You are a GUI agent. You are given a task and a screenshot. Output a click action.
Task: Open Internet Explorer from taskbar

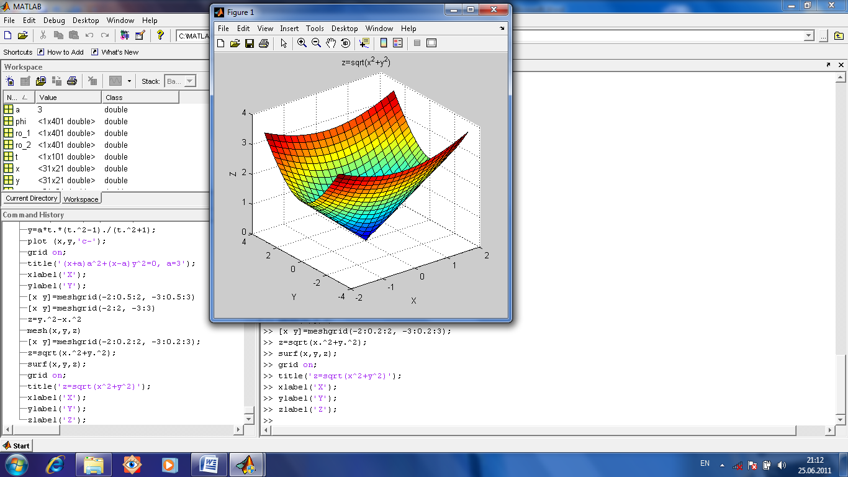tap(55, 463)
